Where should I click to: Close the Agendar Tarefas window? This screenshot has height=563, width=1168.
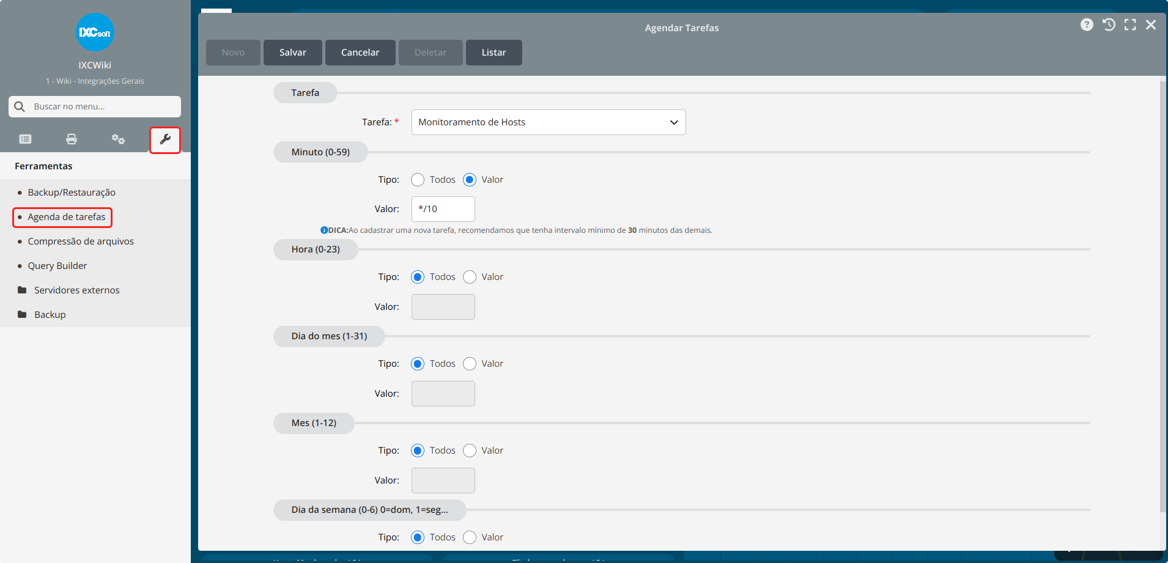point(1151,24)
